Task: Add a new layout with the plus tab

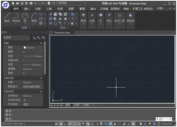Action: (x=94, y=105)
